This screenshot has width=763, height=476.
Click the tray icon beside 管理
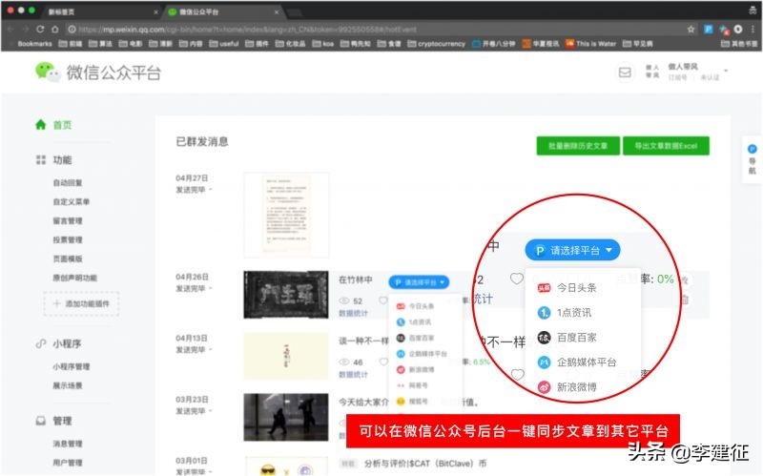41,421
